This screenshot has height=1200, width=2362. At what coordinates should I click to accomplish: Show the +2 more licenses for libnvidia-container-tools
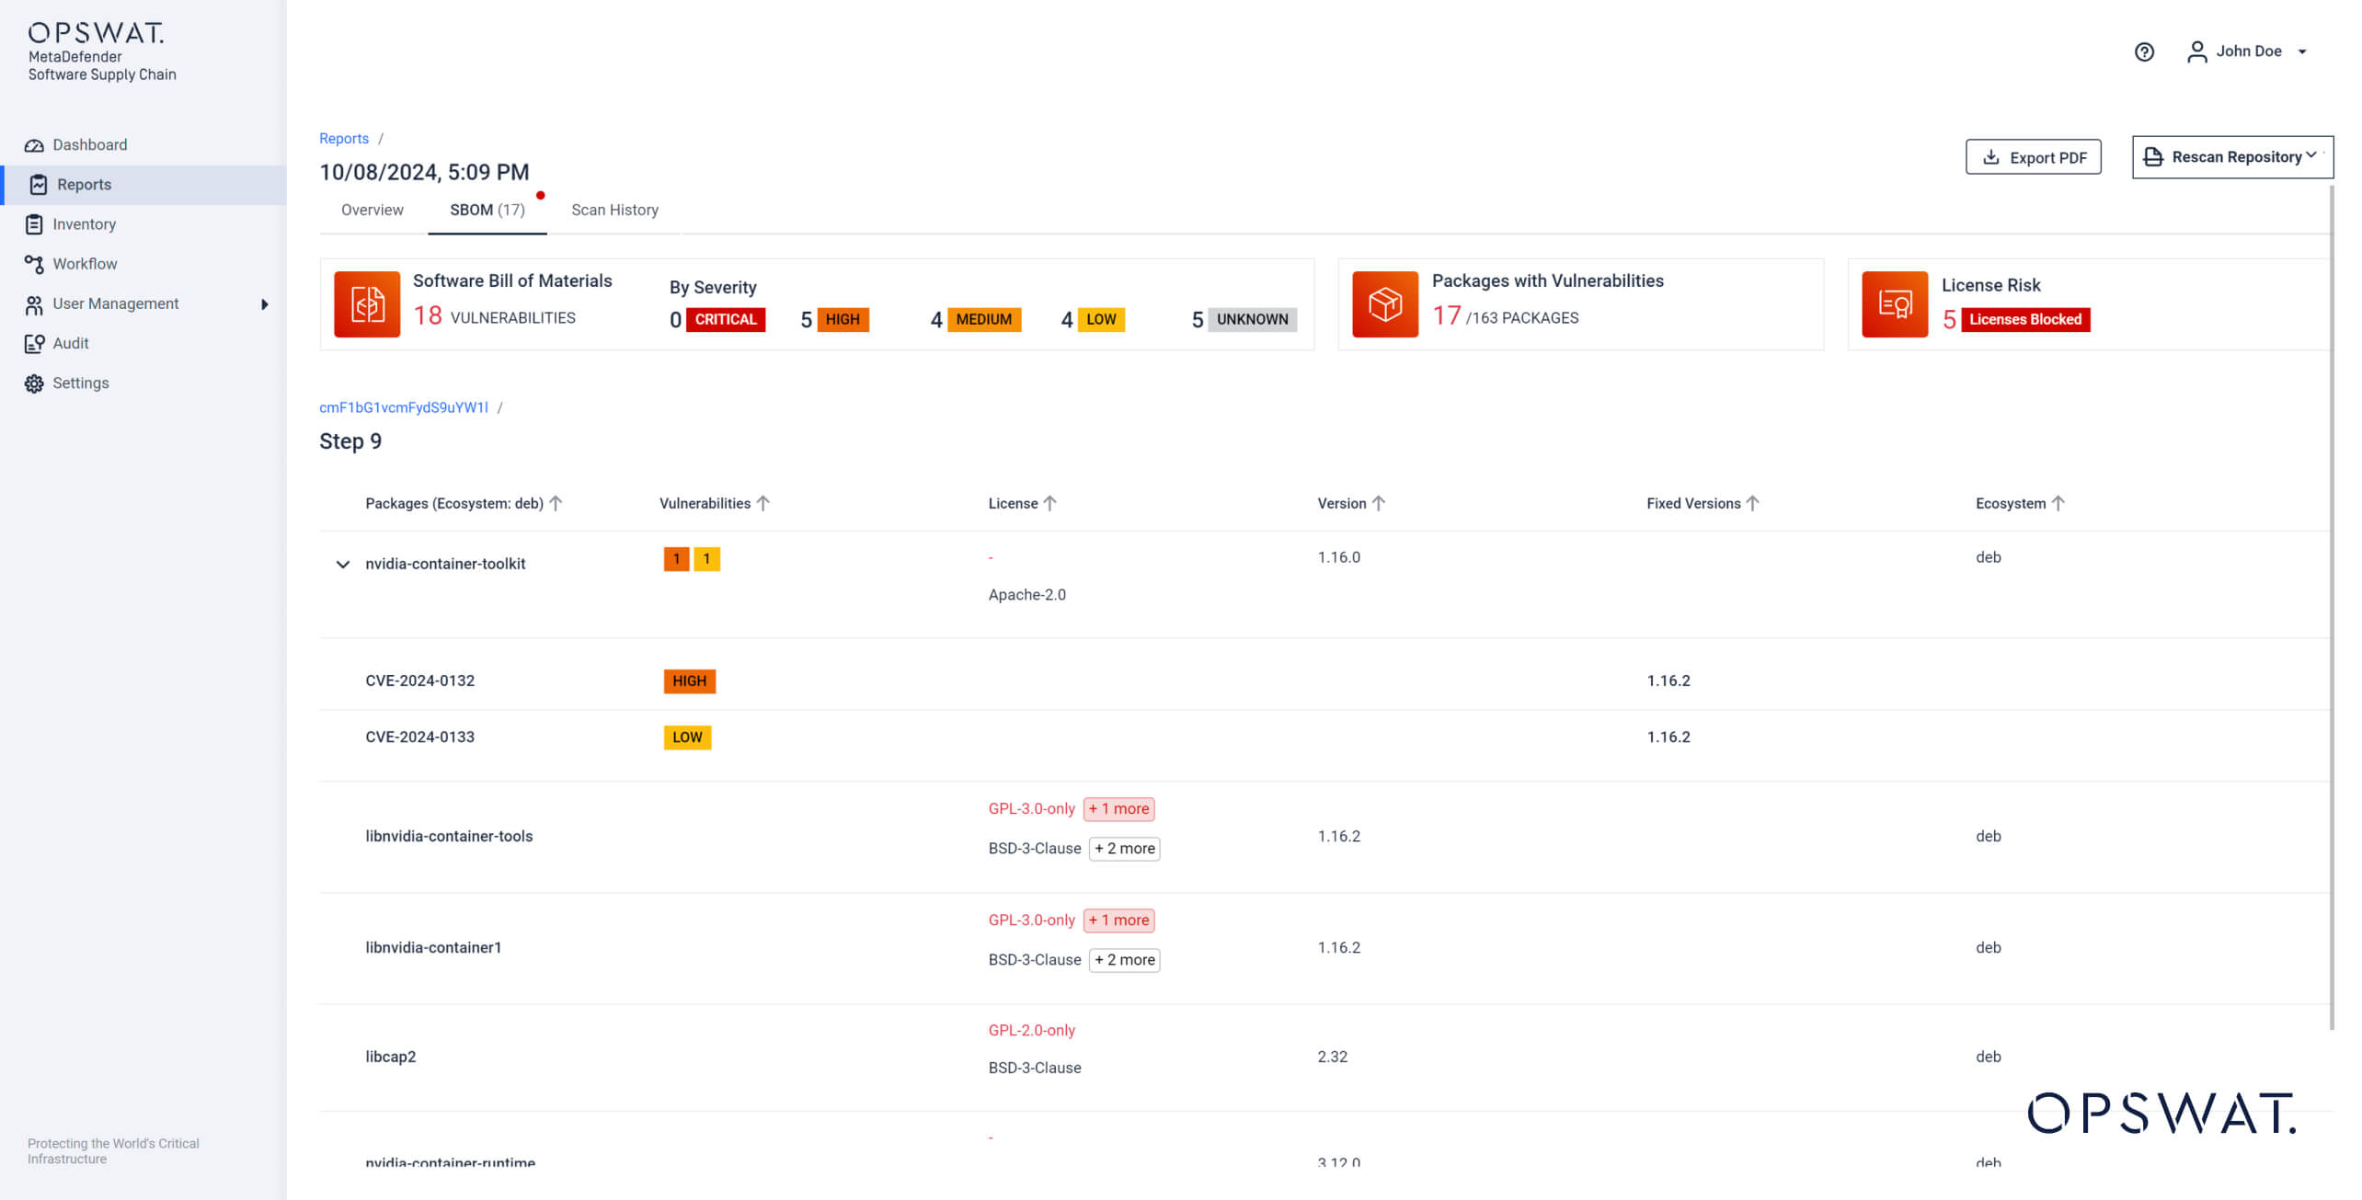click(1124, 848)
